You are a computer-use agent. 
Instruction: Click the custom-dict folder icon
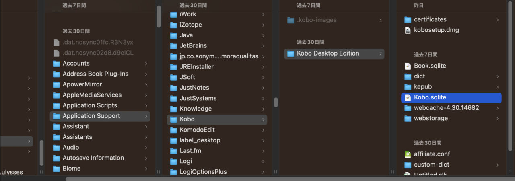[x=408, y=165]
